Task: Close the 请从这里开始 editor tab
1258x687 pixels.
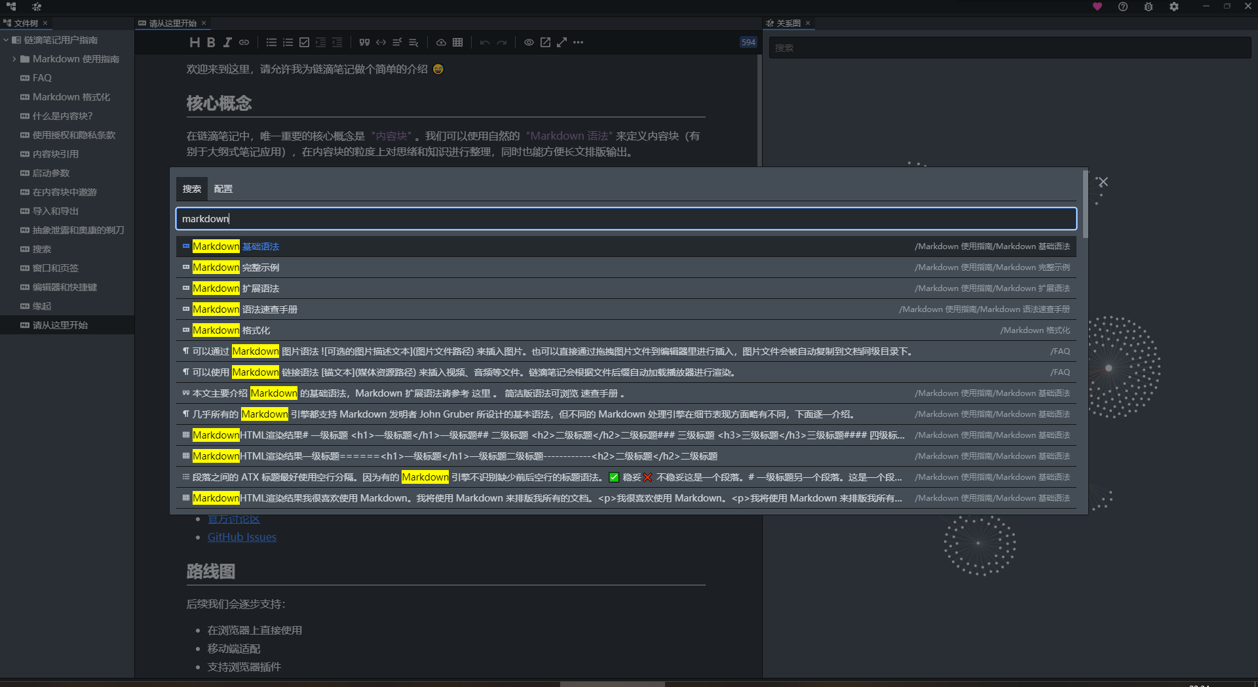Action: (x=204, y=23)
